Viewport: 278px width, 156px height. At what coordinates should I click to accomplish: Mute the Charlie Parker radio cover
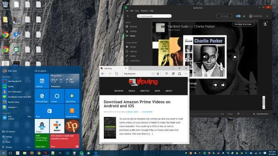click(205, 57)
